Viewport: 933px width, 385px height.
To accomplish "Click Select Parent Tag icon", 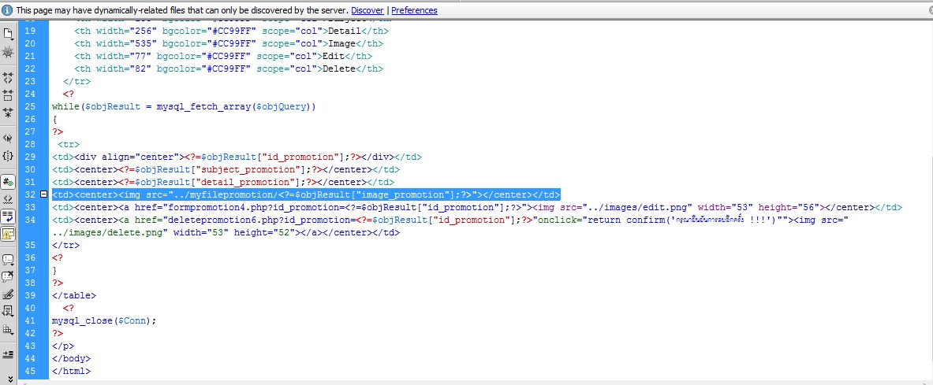I will [x=9, y=138].
